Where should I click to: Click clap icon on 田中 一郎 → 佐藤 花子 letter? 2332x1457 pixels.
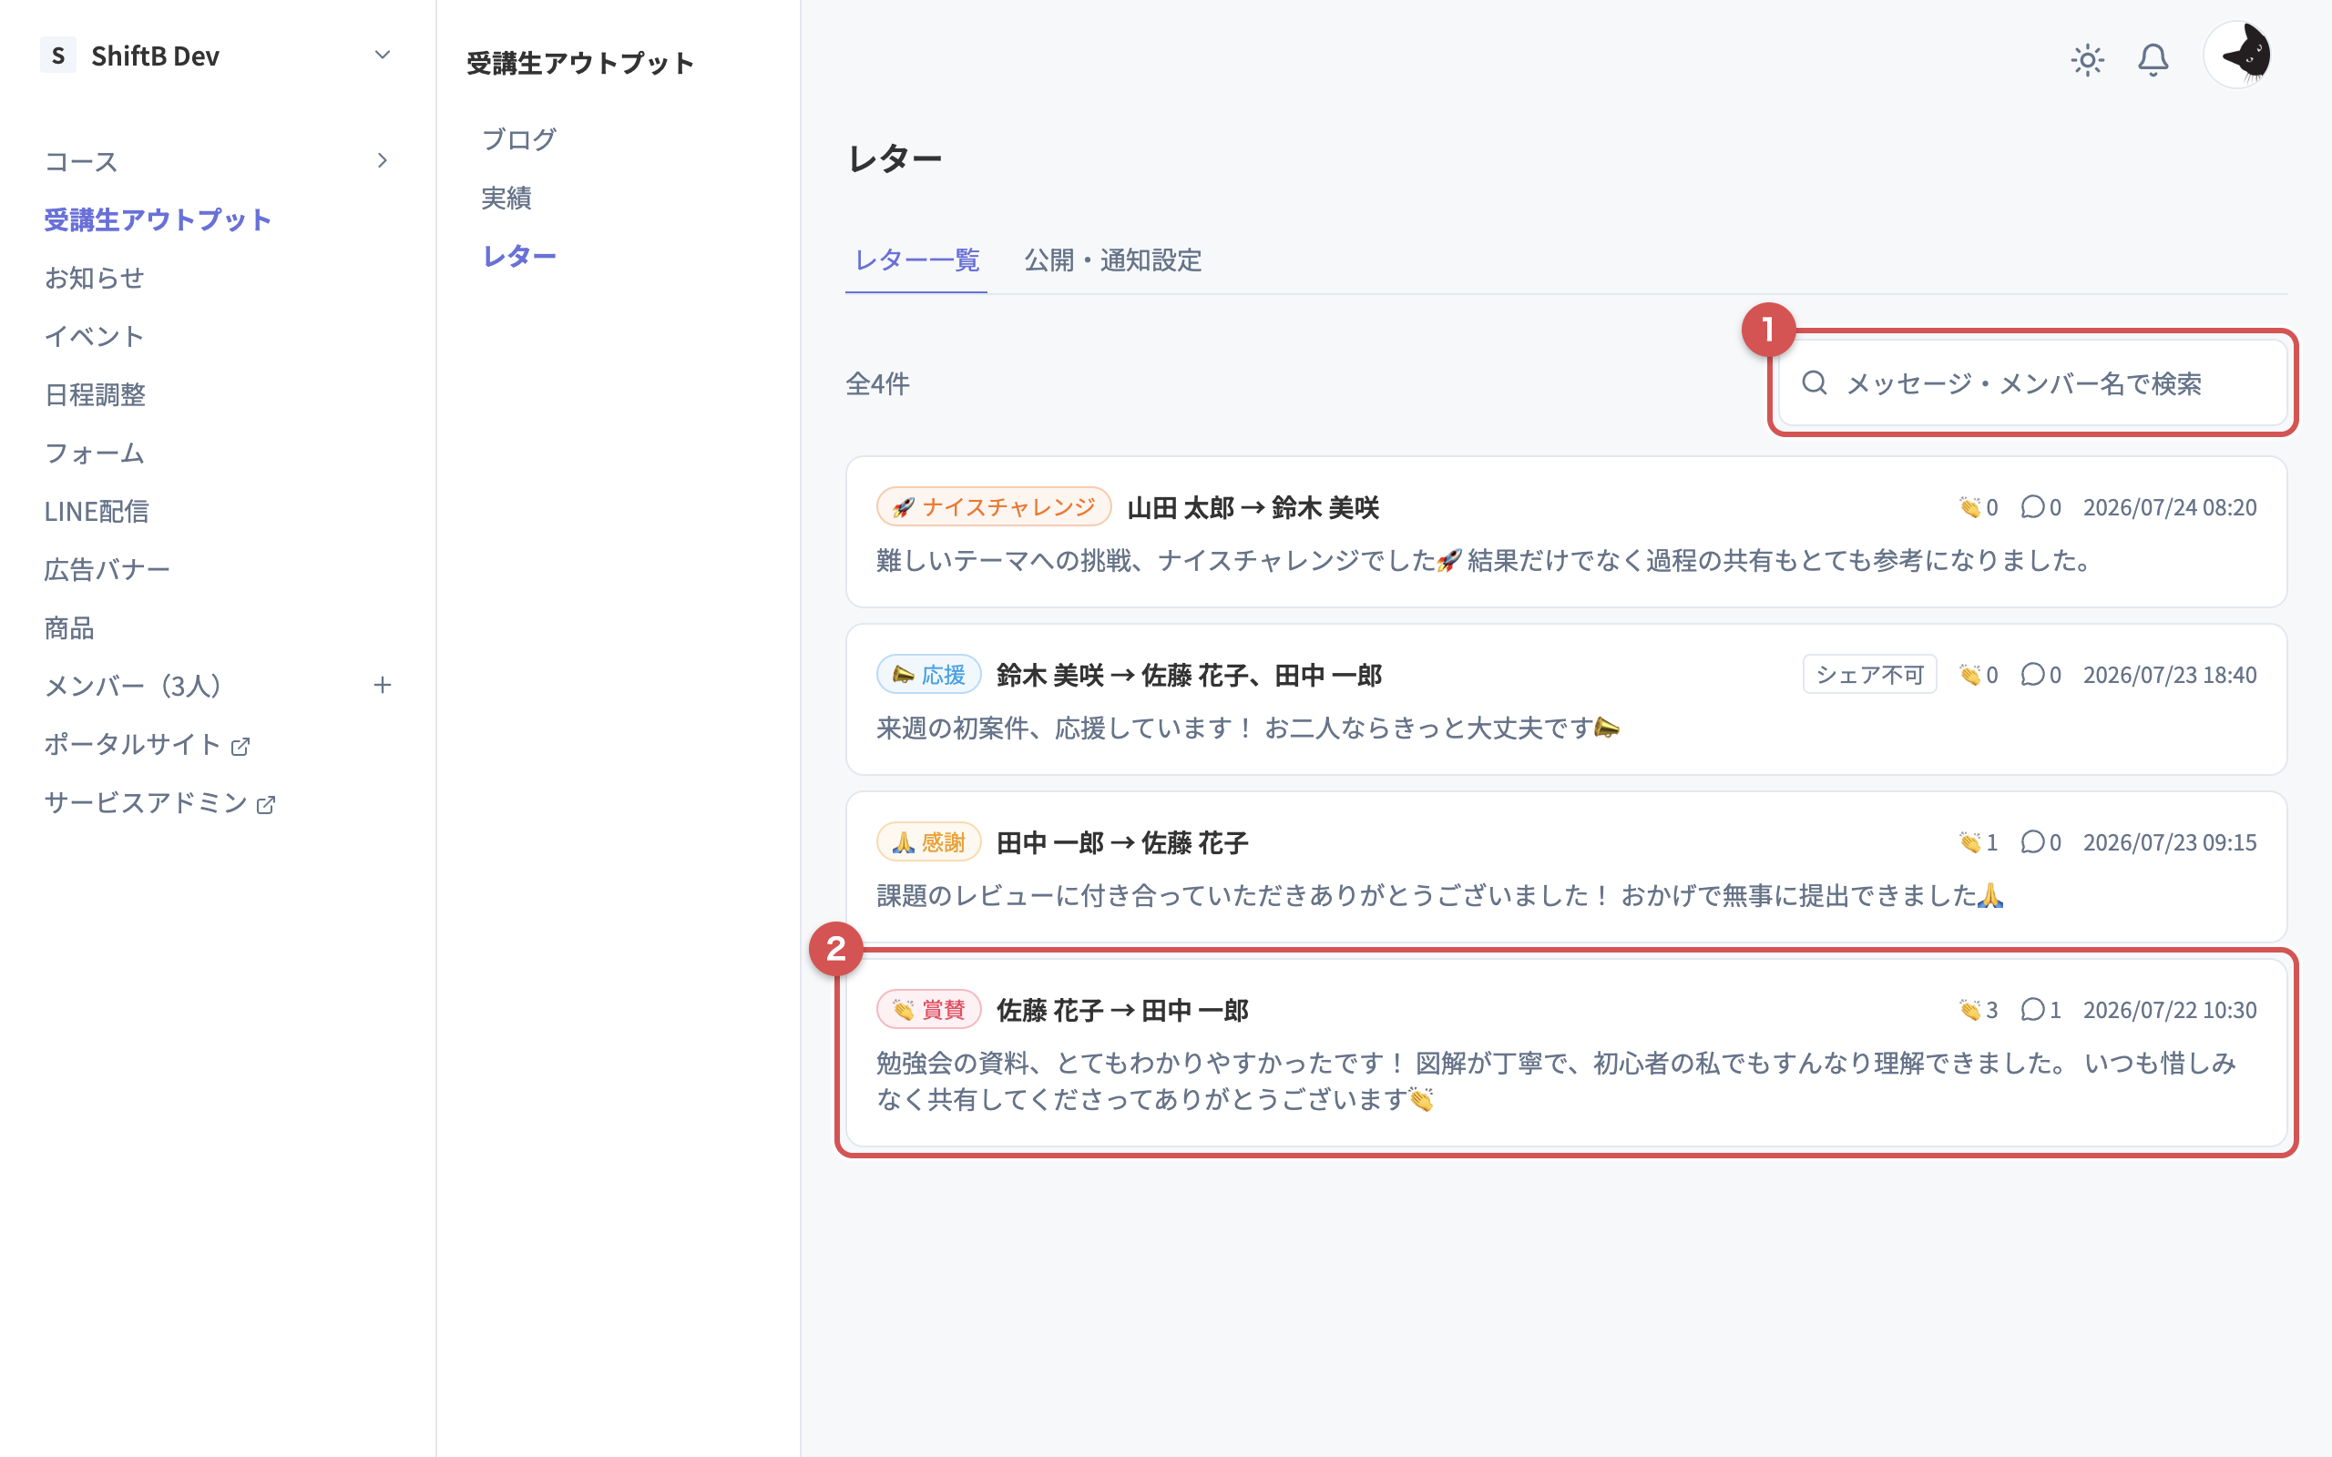click(1969, 842)
